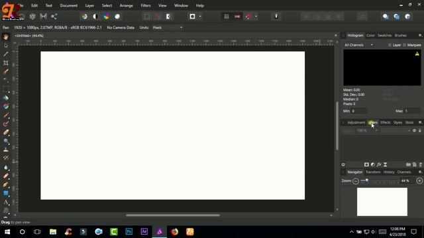Select the Dodge Brush tool
The image size is (424, 238).
(x=6, y=141)
